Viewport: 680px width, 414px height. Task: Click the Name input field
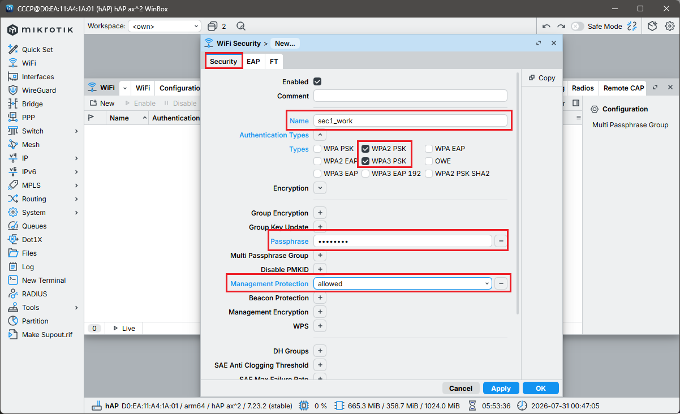point(410,120)
